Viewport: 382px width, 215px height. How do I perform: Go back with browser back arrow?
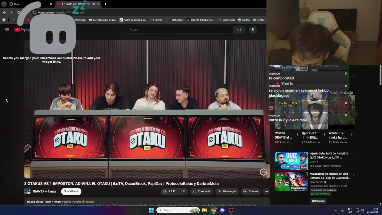click(x=4, y=13)
